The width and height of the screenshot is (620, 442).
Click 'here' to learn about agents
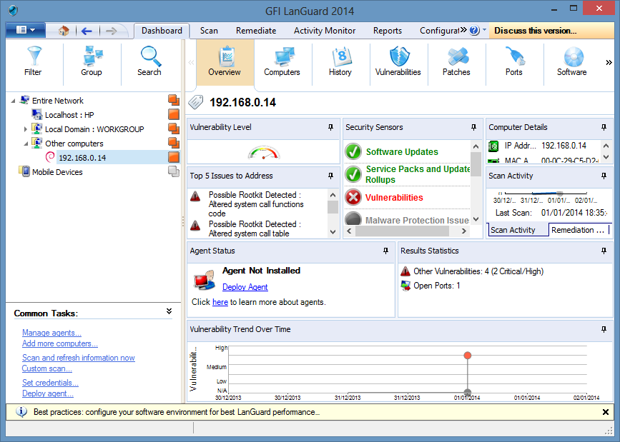tap(220, 302)
